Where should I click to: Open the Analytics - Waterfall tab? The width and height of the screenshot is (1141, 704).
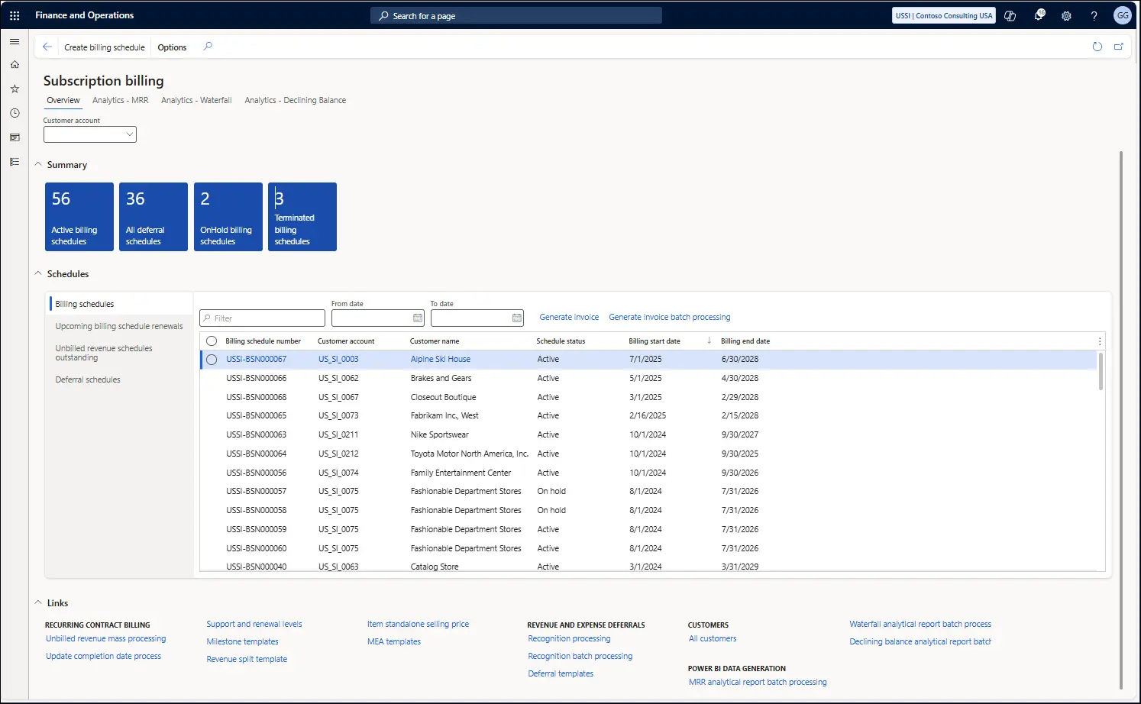click(196, 100)
